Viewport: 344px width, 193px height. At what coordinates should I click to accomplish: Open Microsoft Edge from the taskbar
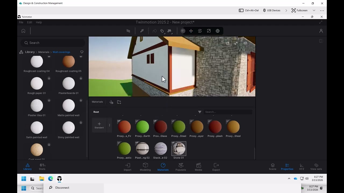(x=51, y=179)
